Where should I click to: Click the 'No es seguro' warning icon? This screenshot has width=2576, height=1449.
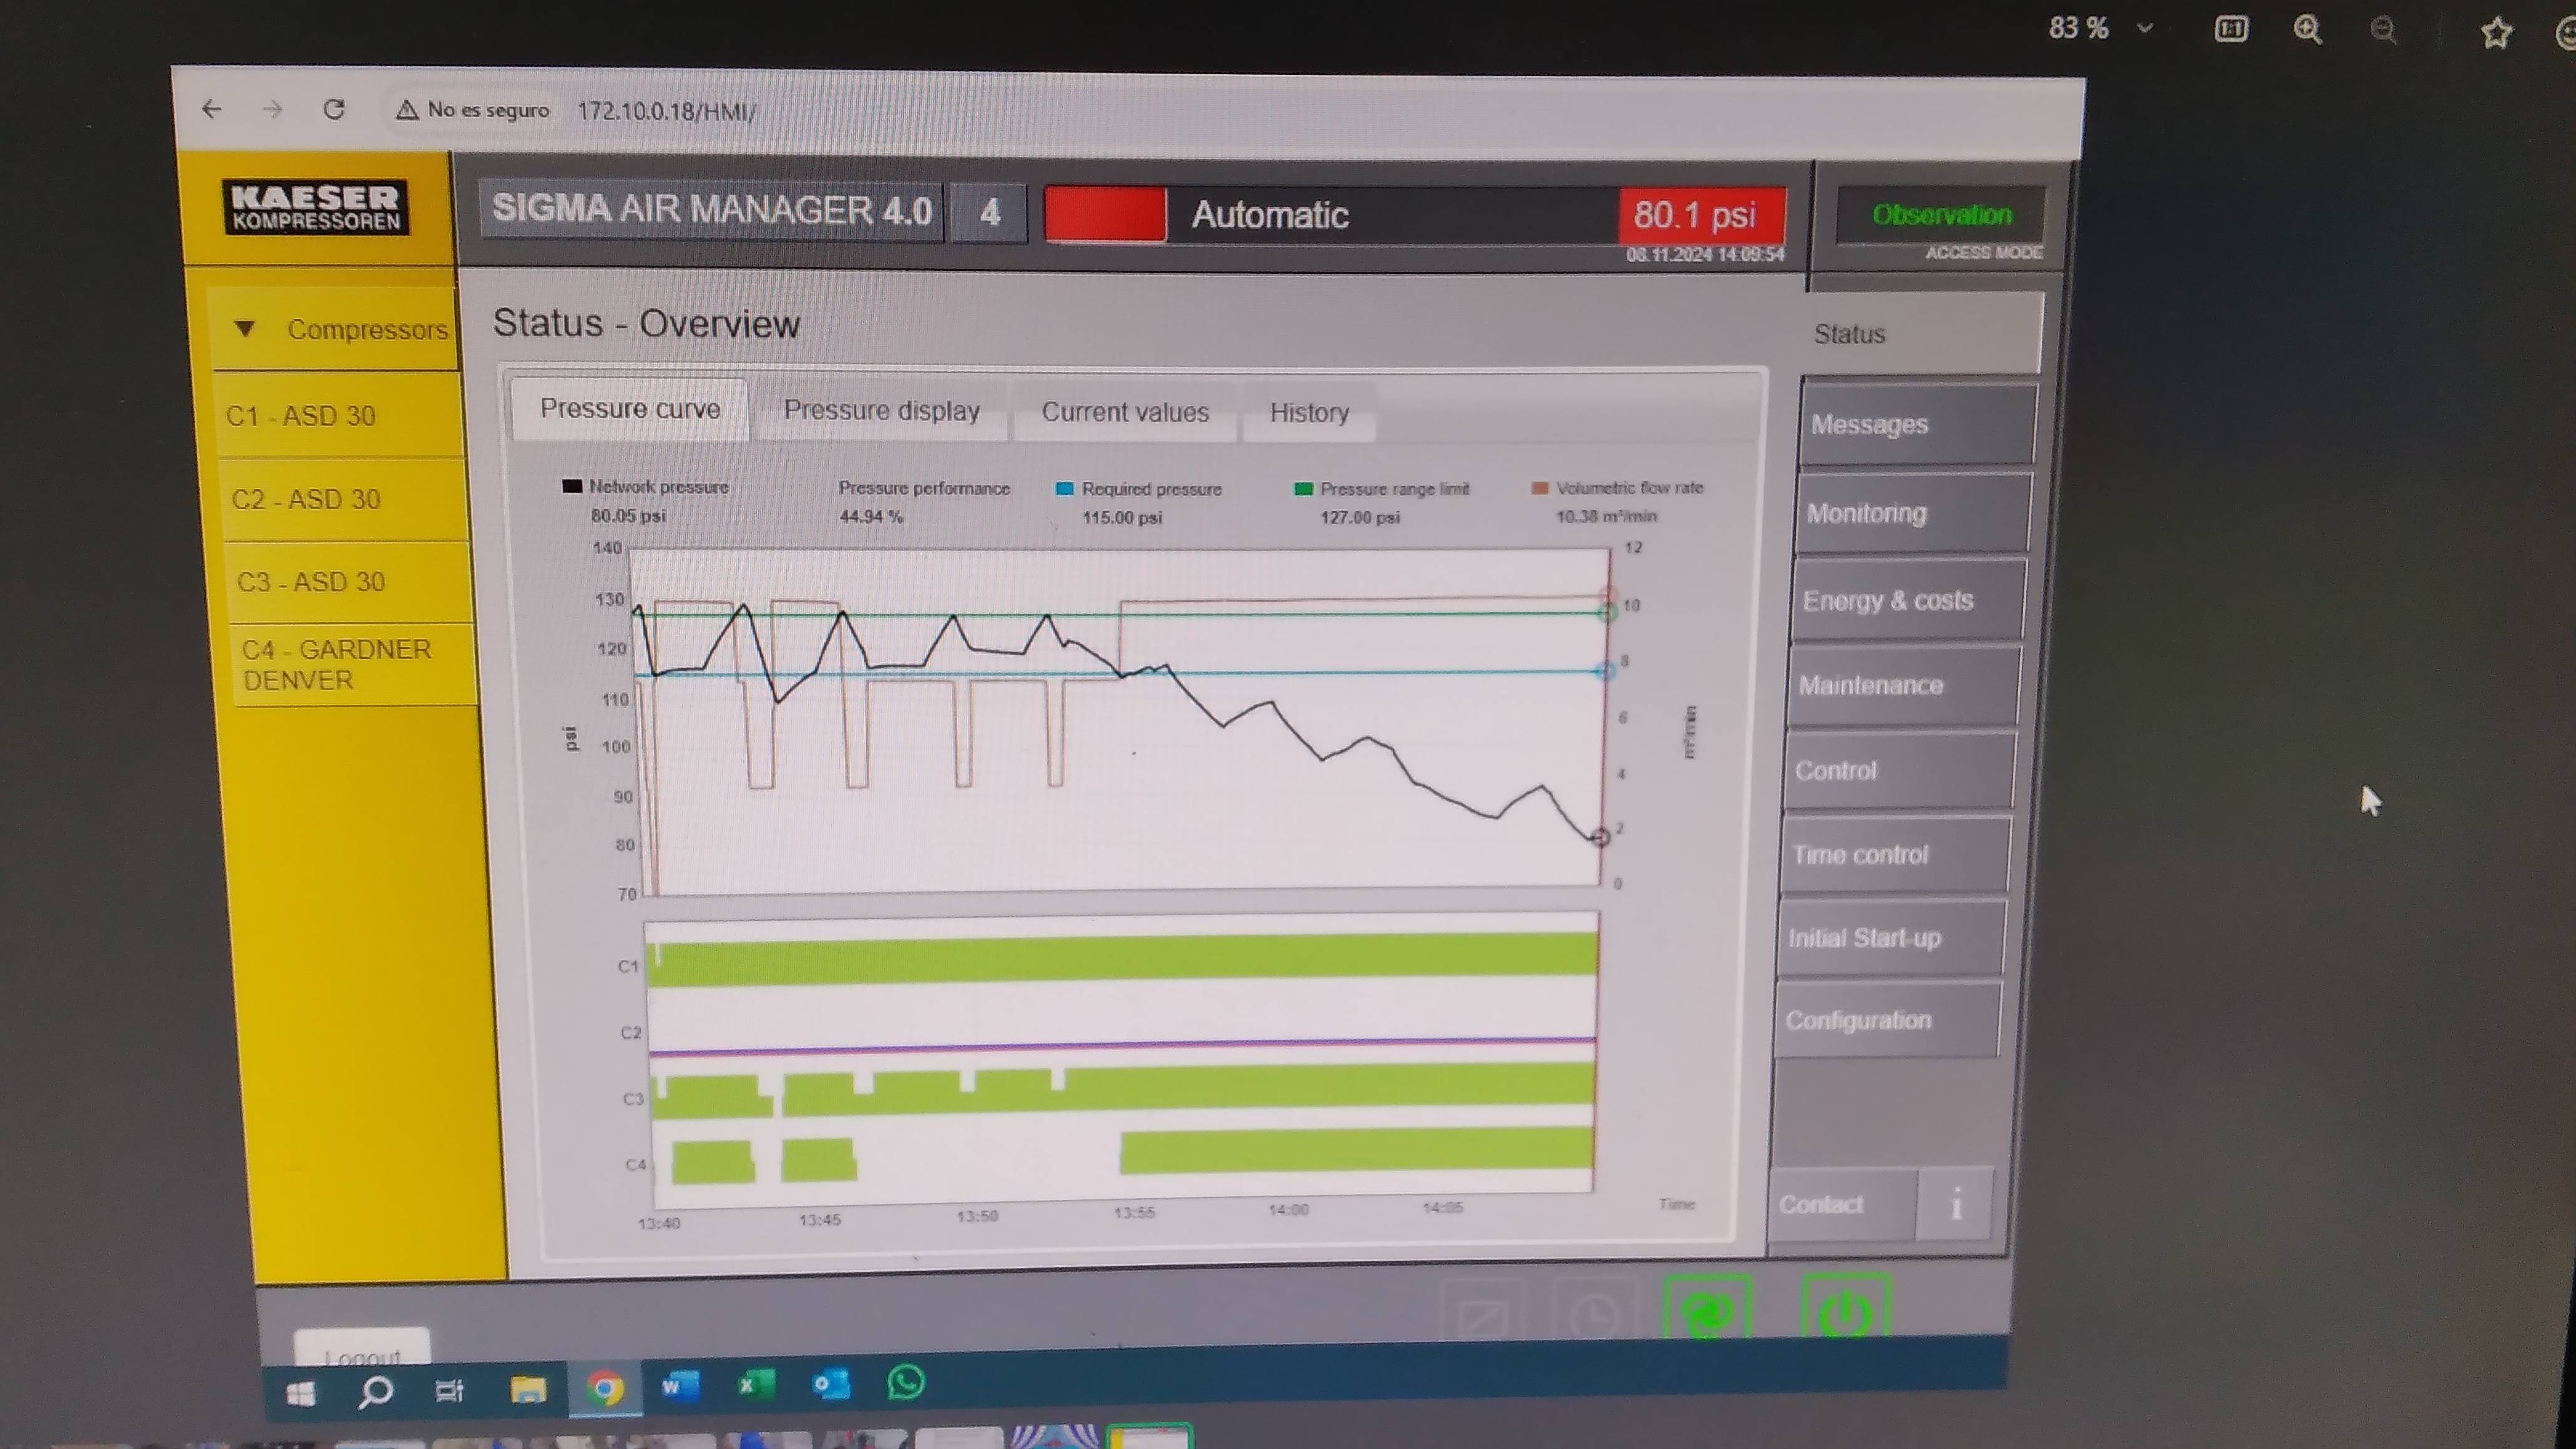pos(406,110)
